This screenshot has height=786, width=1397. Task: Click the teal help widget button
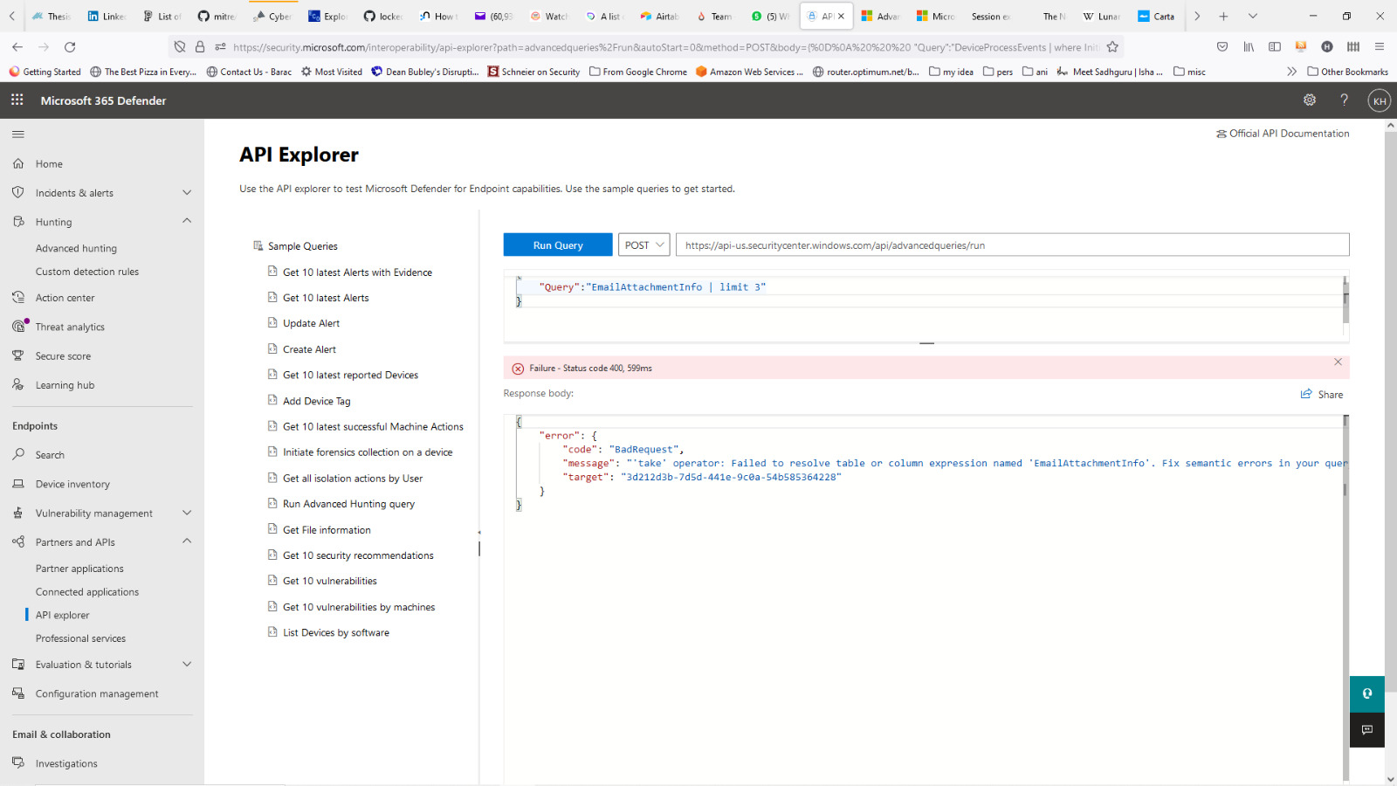point(1367,693)
